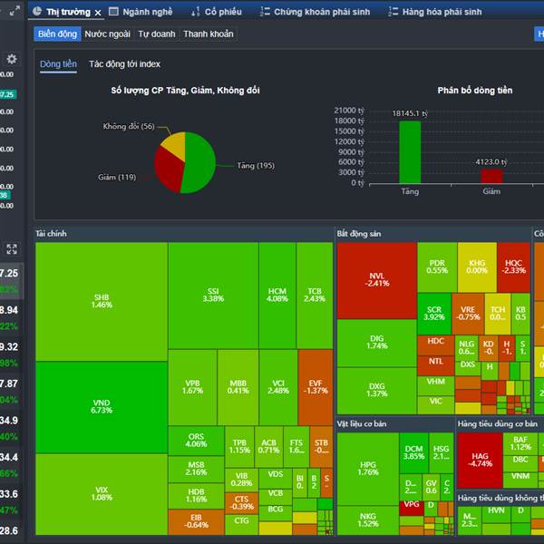Image resolution: width=544 pixels, height=544 pixels.
Task: Click the Ngành nghề tab icon
Action: click(113, 12)
